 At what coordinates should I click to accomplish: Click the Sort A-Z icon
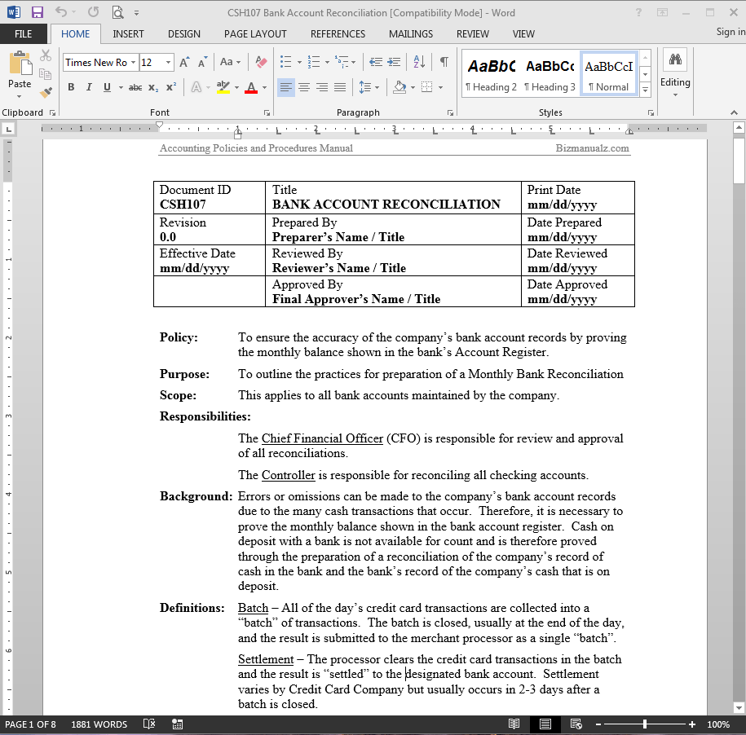click(419, 62)
